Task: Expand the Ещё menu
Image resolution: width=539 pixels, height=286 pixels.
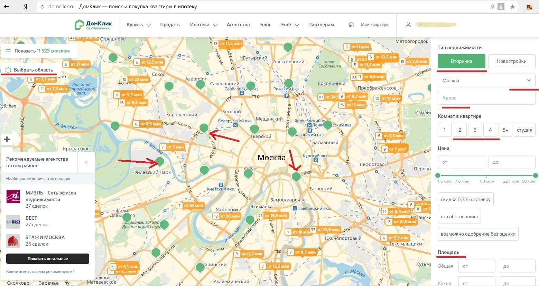Action: click(290, 25)
